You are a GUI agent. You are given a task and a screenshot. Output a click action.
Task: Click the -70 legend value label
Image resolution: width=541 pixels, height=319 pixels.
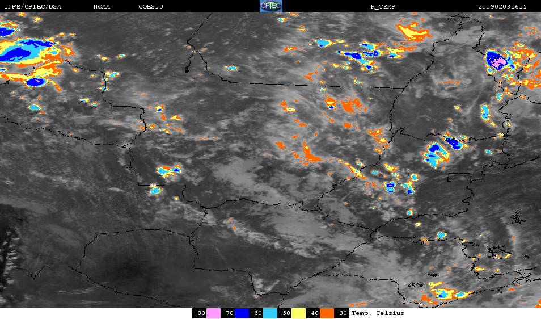228,313
